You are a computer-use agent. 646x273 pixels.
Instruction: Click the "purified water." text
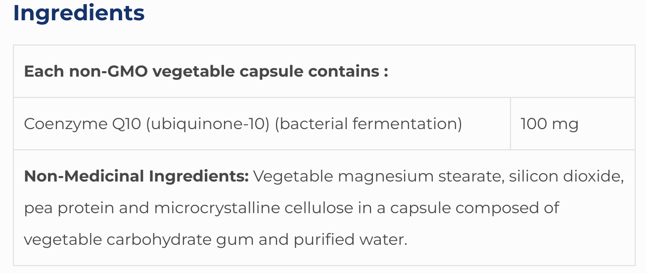(350, 240)
